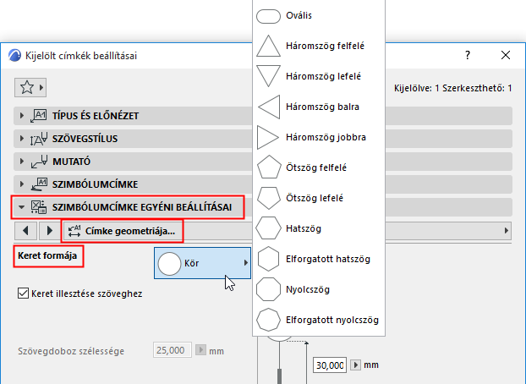Select Nyolcszög from the shape menu
This screenshot has width=526, height=384.
coord(321,289)
